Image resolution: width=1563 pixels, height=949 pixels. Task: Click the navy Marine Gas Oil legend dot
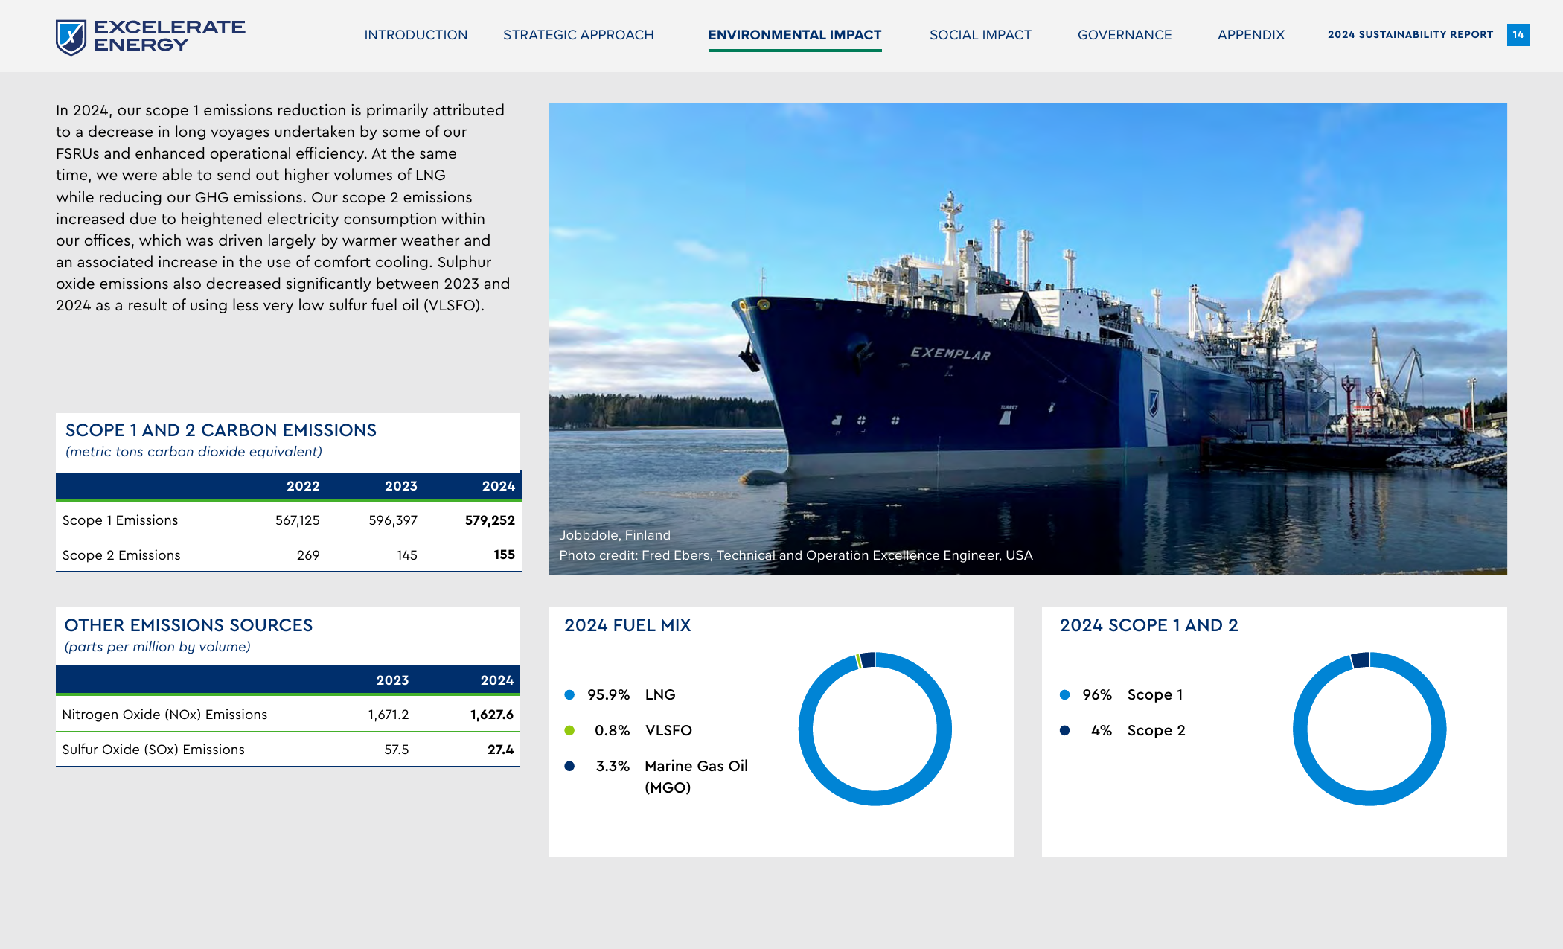click(x=569, y=766)
